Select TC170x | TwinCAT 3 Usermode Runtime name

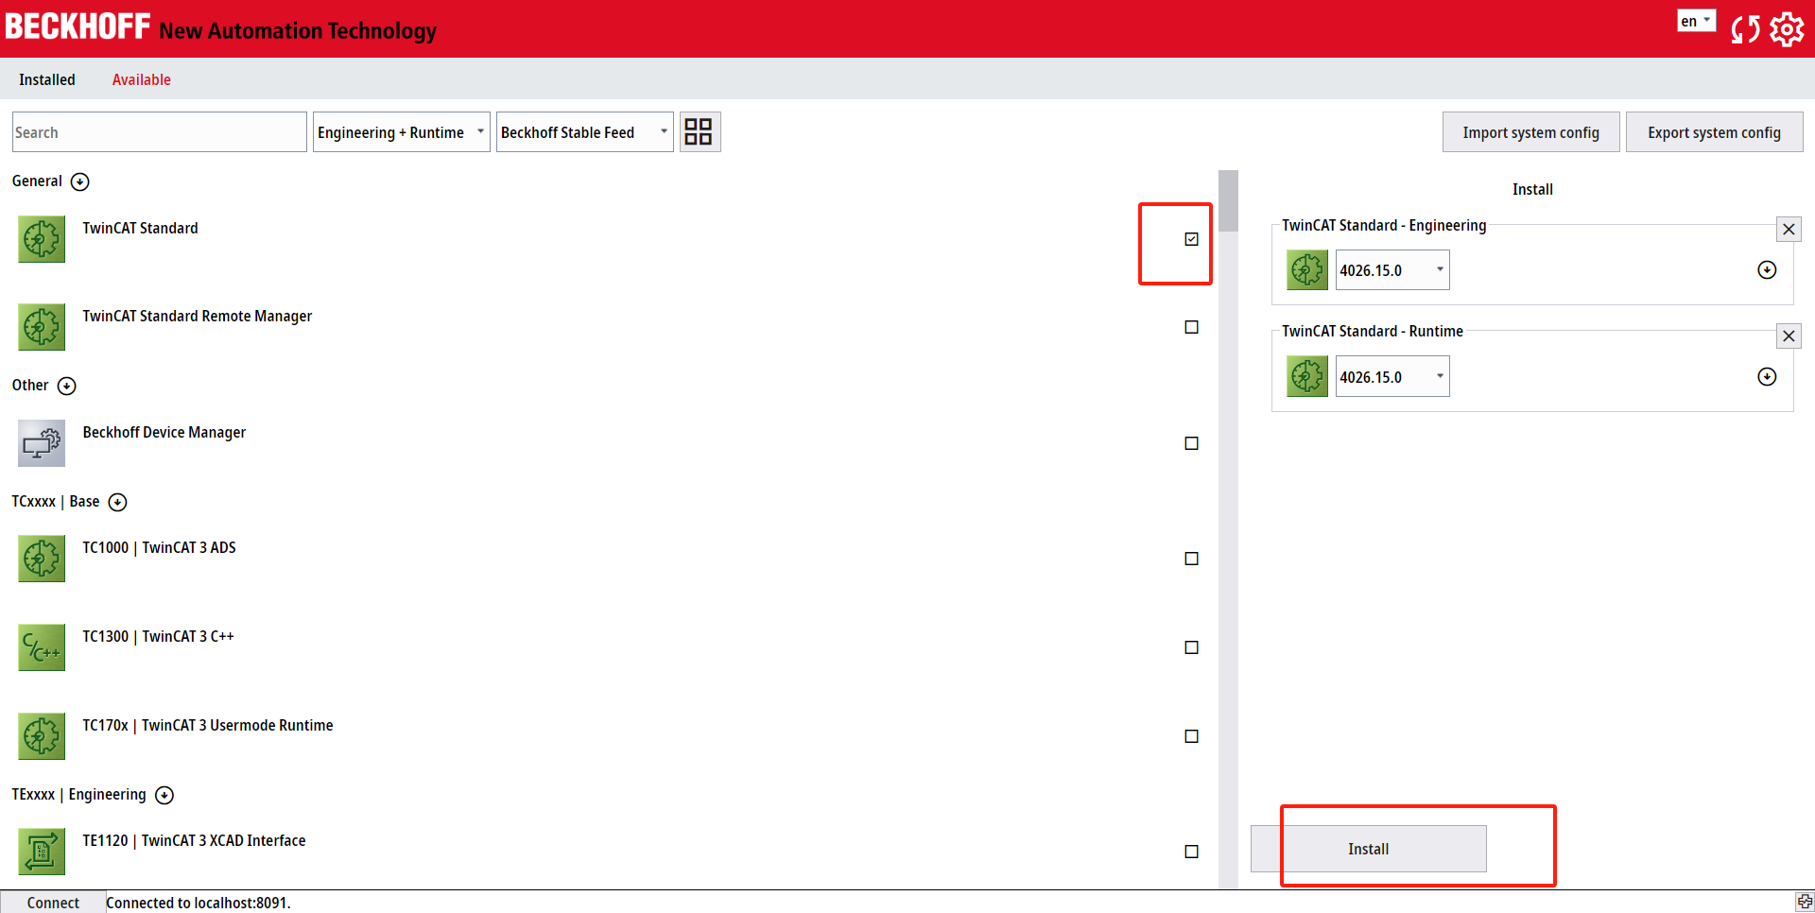[x=207, y=725]
